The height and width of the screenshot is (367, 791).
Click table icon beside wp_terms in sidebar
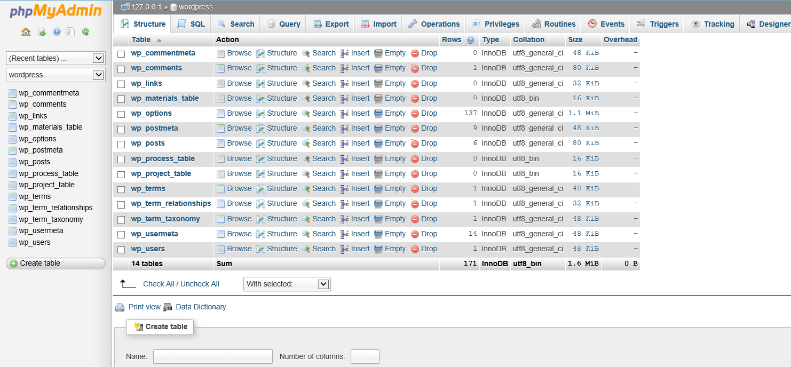pos(13,196)
